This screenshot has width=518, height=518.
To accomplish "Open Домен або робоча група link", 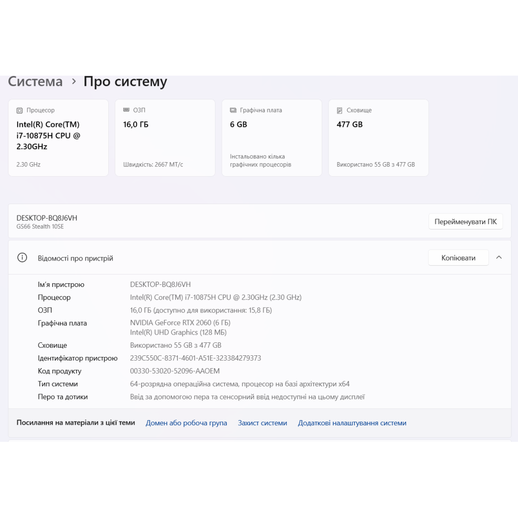I will pyautogui.click(x=186, y=423).
